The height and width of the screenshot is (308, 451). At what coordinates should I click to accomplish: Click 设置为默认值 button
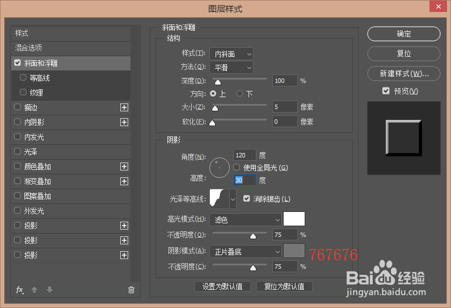coord(222,286)
